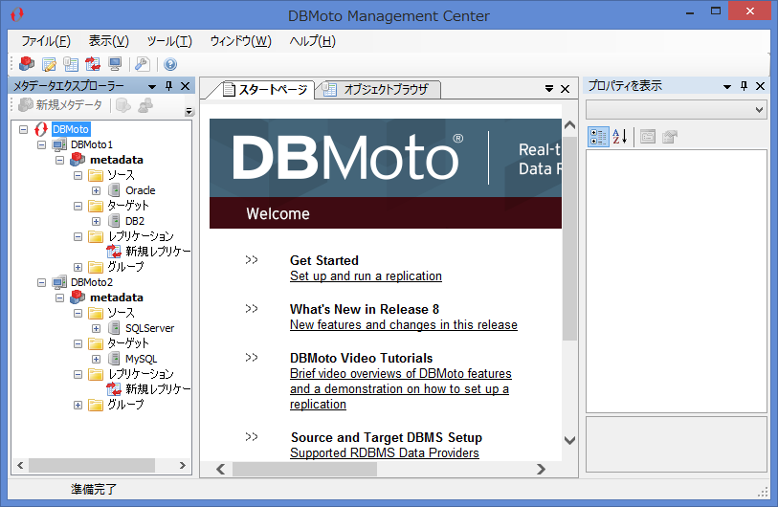Expand the Oracle source connection
This screenshot has width=778, height=507.
coord(97,191)
